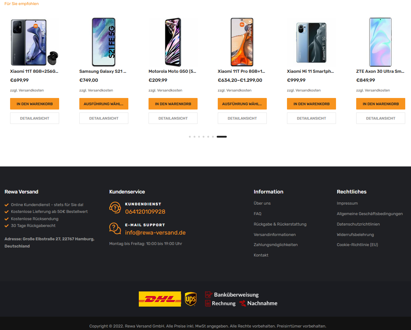This screenshot has height=330, width=411.
Task: Click the Banküberweisung payment icon
Action: click(209, 295)
